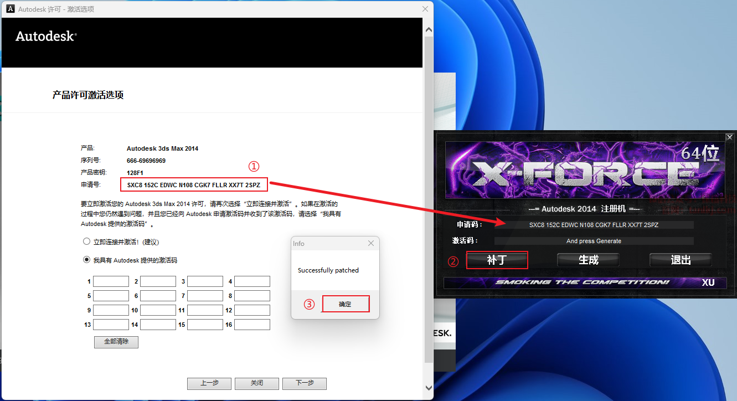Click the scroll-down arrow of the licensing window
The image size is (737, 401).
pyautogui.click(x=428, y=388)
